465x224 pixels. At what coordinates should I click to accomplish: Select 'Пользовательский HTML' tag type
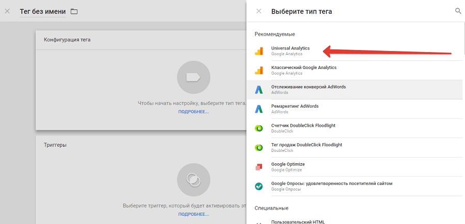pyautogui.click(x=298, y=222)
